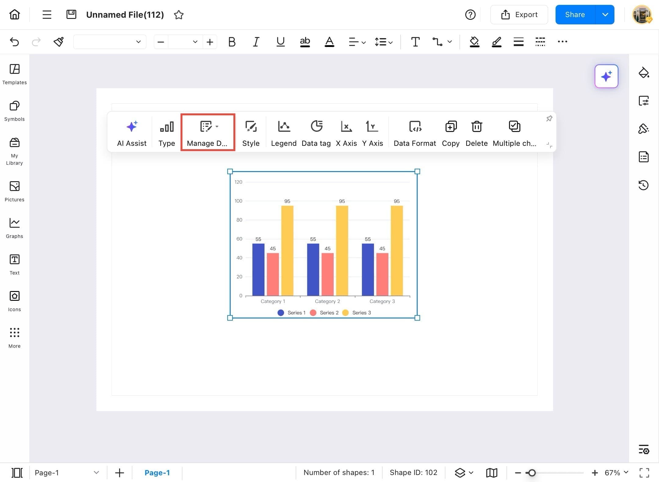Click the Export button
The image size is (659, 482).
(x=519, y=14)
